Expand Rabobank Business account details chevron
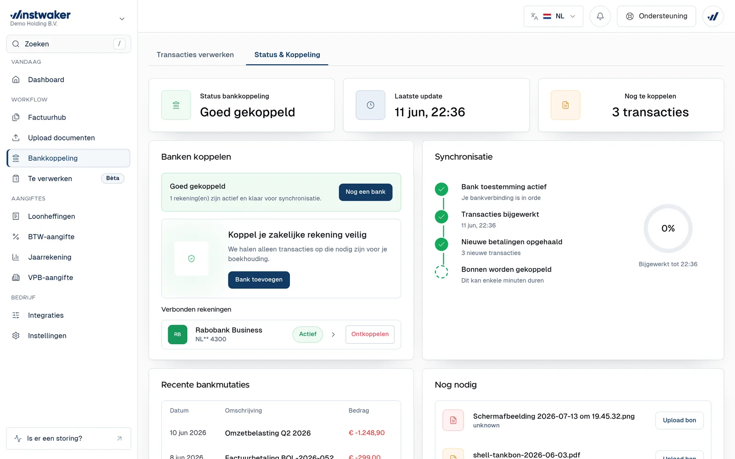 [x=333, y=335]
